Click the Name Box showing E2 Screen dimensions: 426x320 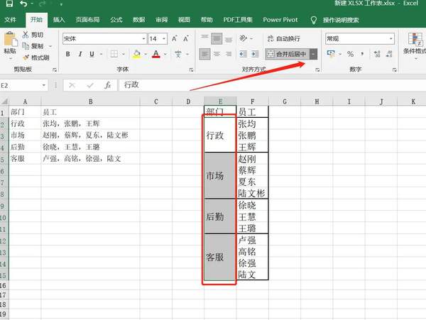pyautogui.click(x=21, y=85)
